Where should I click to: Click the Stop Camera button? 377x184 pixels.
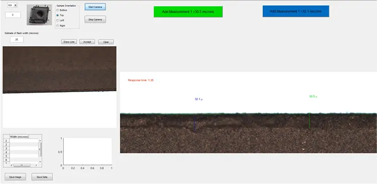(x=95, y=20)
